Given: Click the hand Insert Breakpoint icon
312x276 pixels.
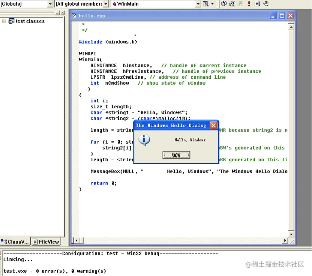Looking at the screenshot, I should tap(266, 4).
